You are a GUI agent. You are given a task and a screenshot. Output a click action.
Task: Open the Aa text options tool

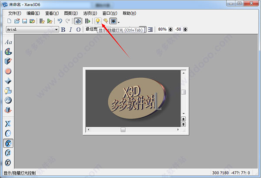[8, 42]
